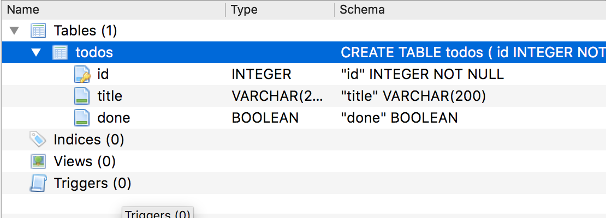Viewport: 606px width, 218px height.
Task: Click the todos table icon
Action: point(60,52)
